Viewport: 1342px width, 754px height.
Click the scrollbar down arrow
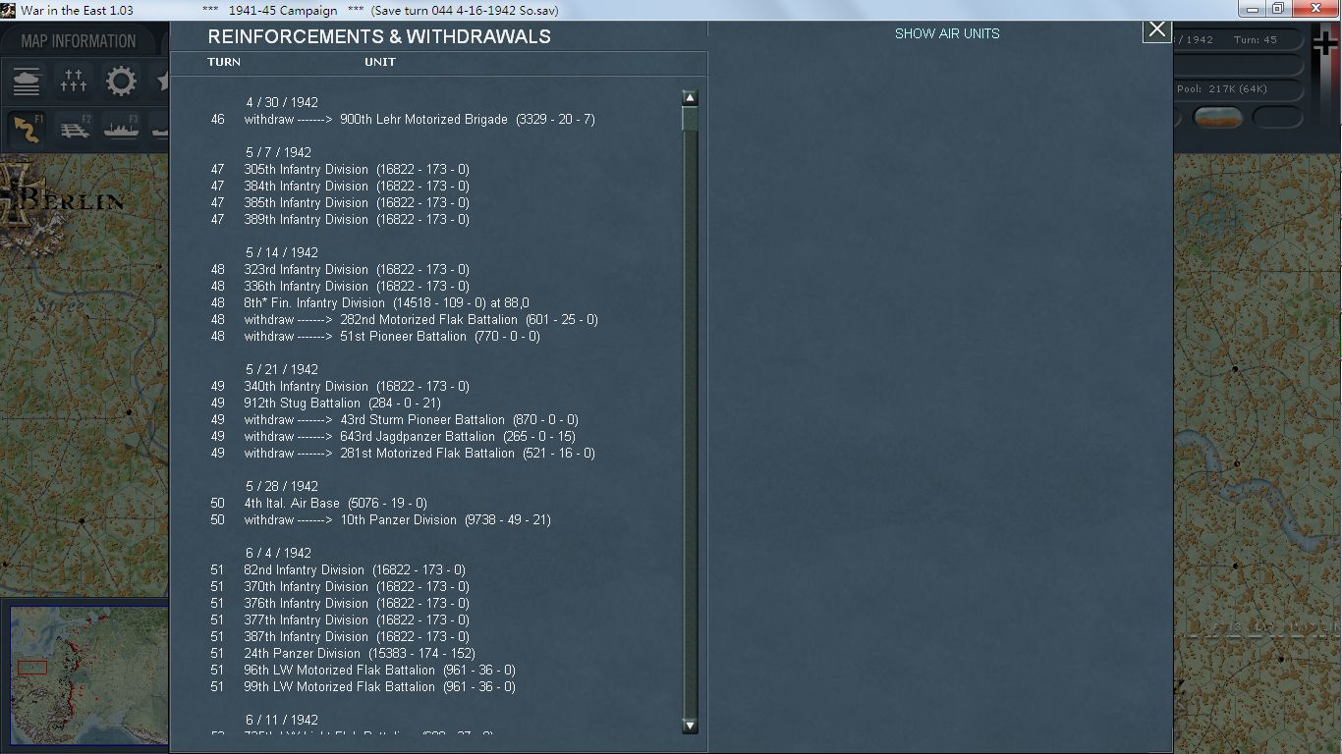tap(690, 726)
